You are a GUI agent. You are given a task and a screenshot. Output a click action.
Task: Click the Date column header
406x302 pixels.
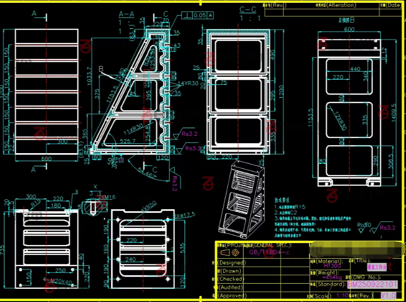(392, 5)
